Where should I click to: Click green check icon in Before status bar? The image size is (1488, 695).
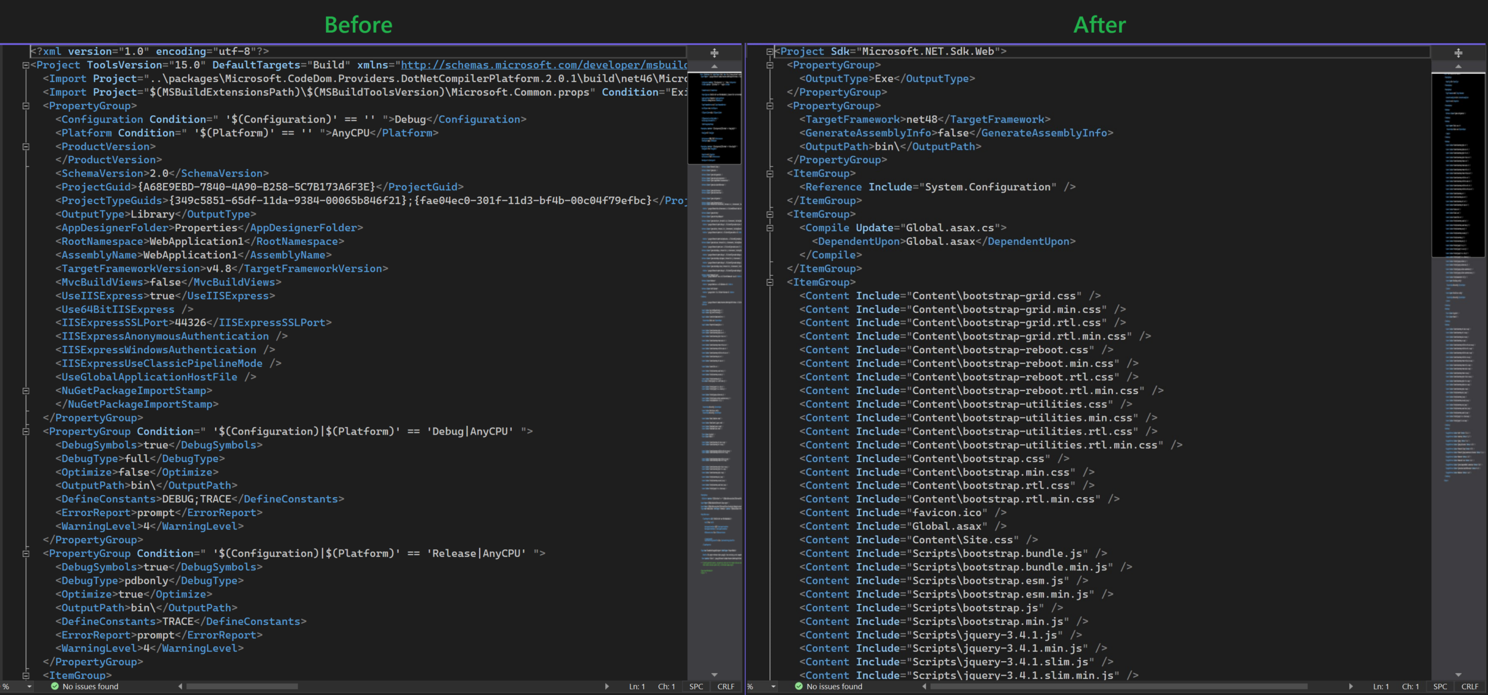pyautogui.click(x=55, y=687)
